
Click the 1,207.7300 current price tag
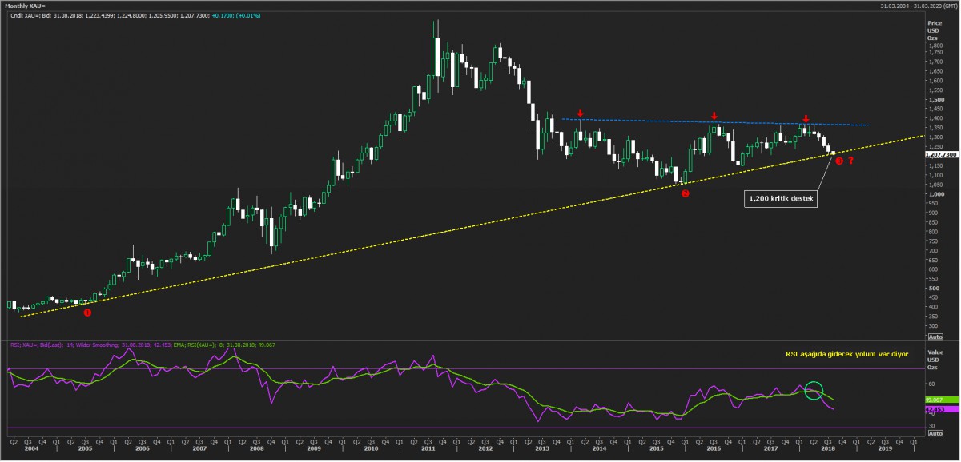941,154
